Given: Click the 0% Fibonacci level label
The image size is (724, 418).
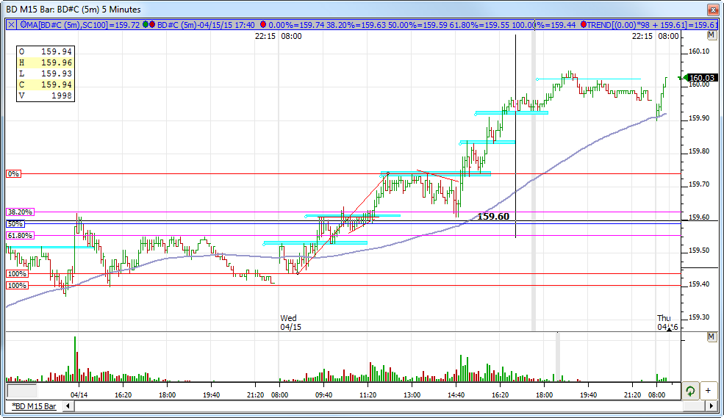Looking at the screenshot, I should tap(13, 174).
